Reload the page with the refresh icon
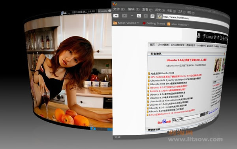The image size is (237, 149). pos(139,16)
